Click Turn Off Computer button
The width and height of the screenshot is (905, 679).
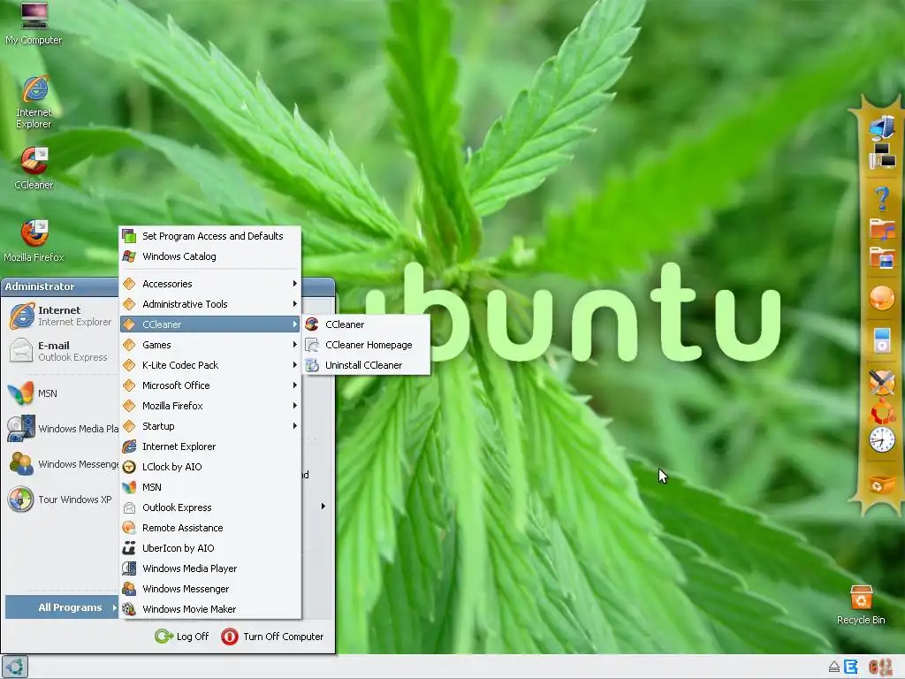point(272,637)
